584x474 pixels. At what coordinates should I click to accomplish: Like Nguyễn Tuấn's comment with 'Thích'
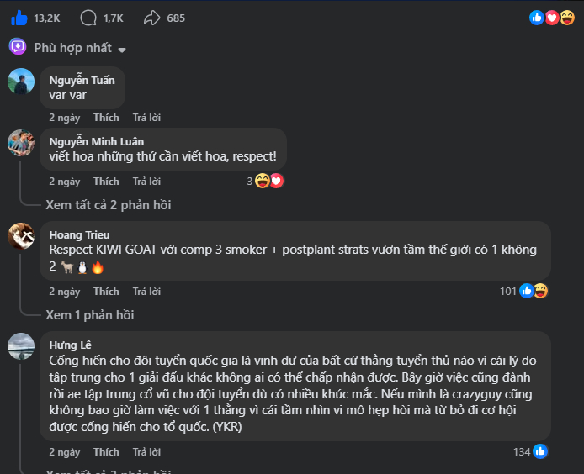click(x=106, y=118)
